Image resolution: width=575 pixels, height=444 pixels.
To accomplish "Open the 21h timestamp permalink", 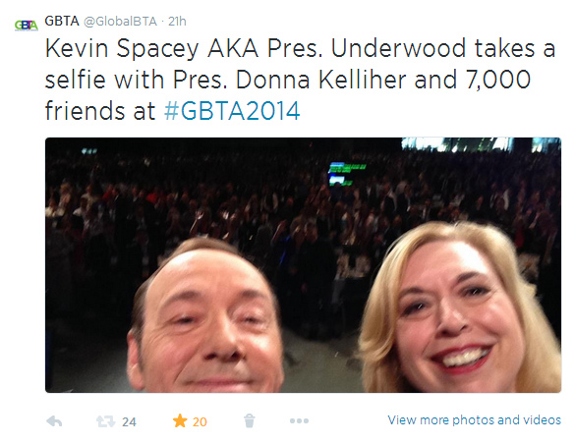I will [x=177, y=22].
